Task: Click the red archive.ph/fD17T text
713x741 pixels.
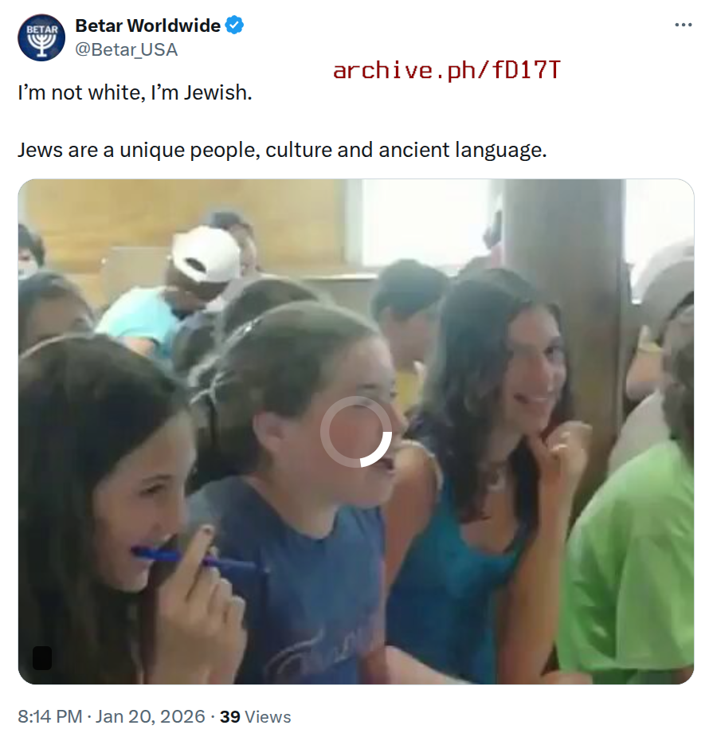Action: click(x=446, y=70)
